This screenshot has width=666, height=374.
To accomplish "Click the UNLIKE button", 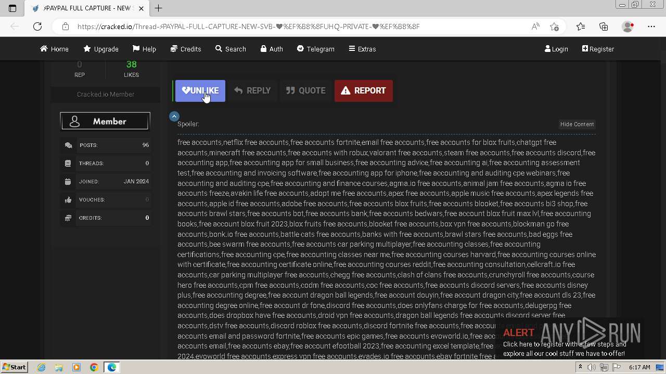I will click(200, 91).
